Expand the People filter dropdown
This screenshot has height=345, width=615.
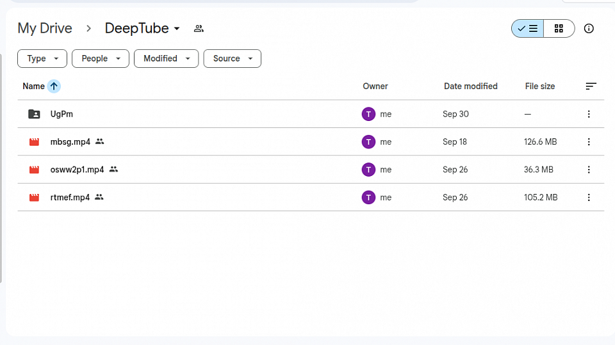point(100,58)
